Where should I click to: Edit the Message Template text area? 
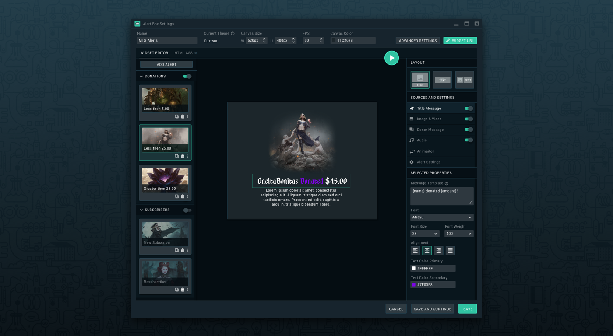click(442, 196)
